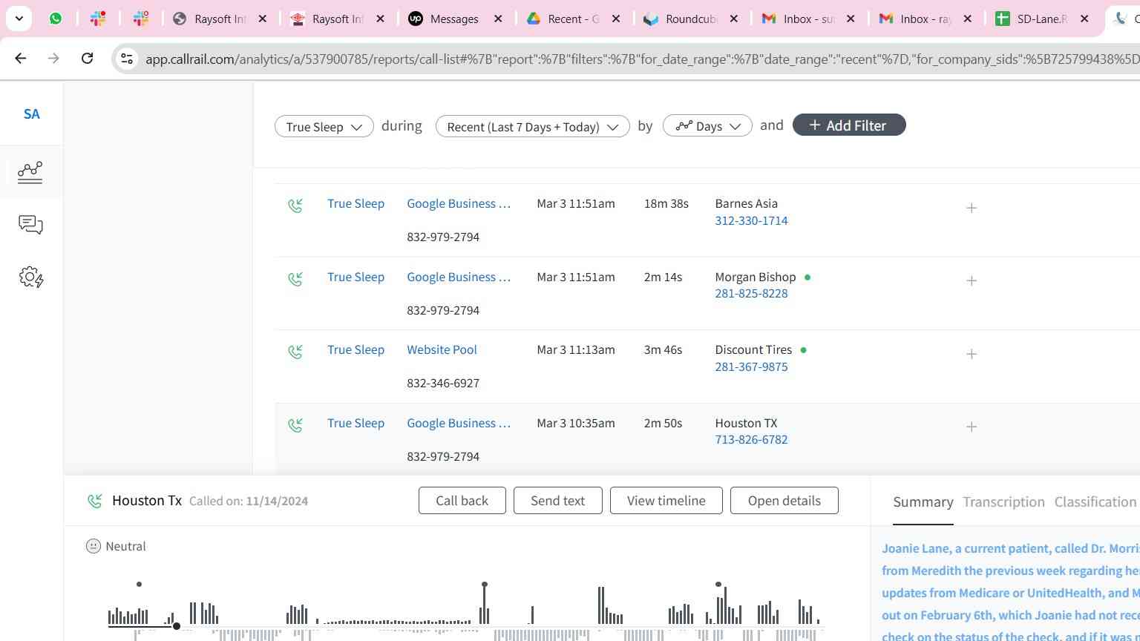The image size is (1140, 641).
Task: Click the Neutral sentiment face icon
Action: [94, 546]
